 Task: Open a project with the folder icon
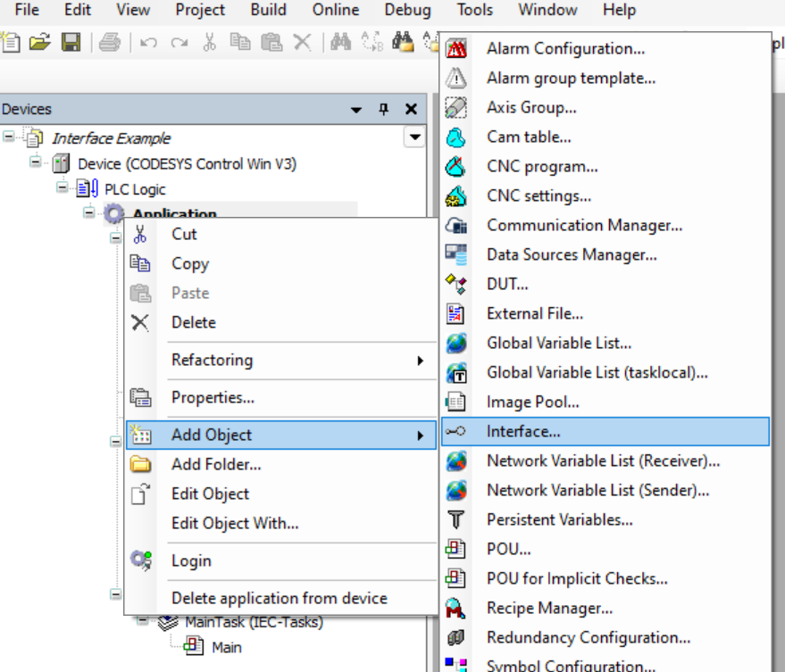(x=40, y=43)
